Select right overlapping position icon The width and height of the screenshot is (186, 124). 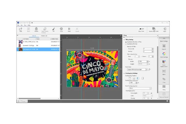[142, 78]
